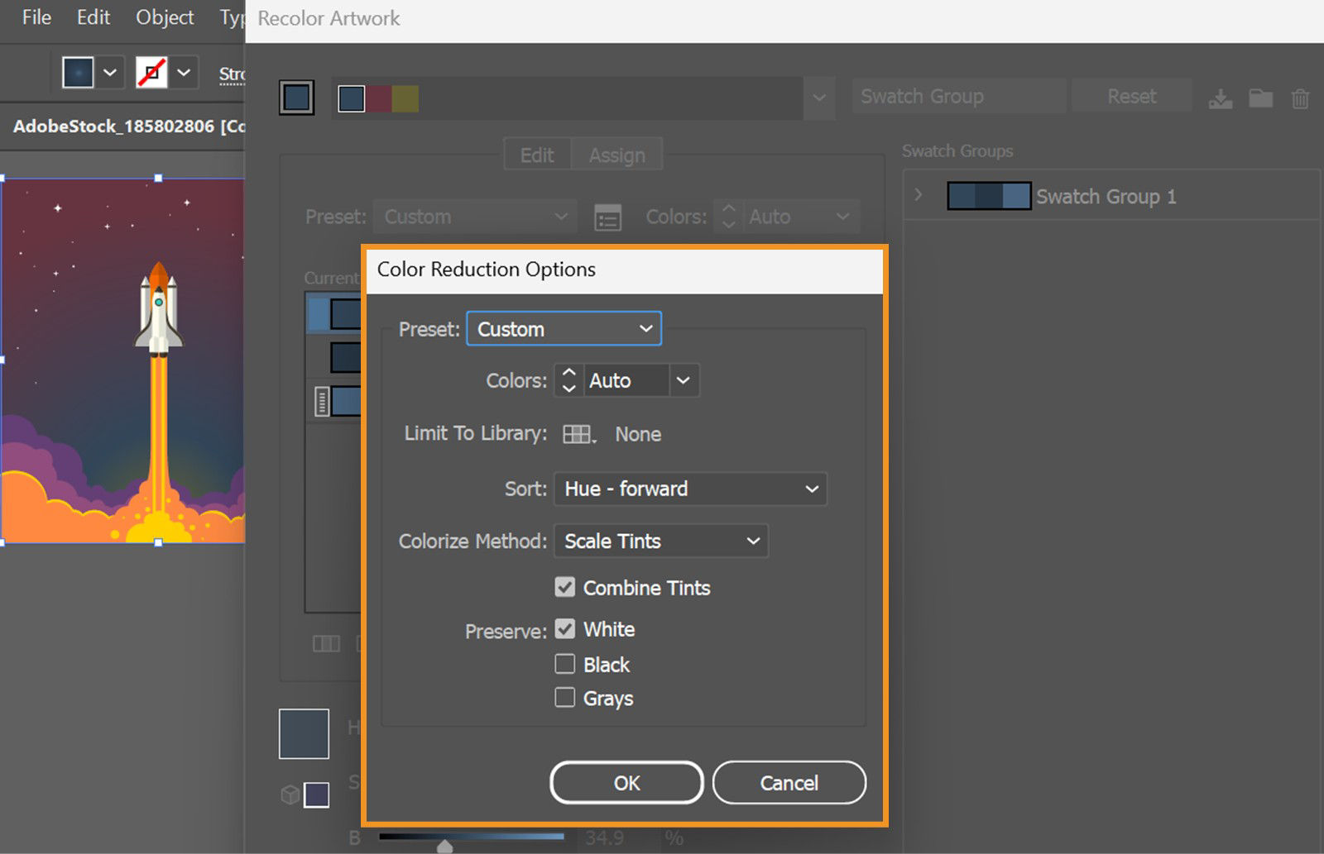Viewport: 1324px width, 854px height.
Task: Open Color Reduction Options icon beside Preset
Action: coord(607,217)
